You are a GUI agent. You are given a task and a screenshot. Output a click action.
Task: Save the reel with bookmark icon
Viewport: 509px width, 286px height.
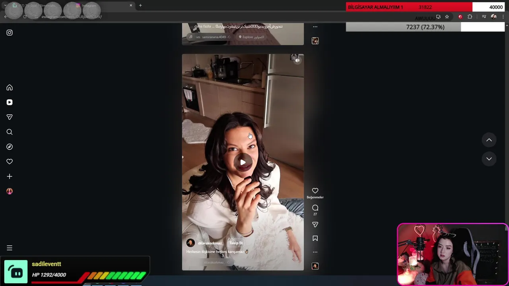pos(315,238)
